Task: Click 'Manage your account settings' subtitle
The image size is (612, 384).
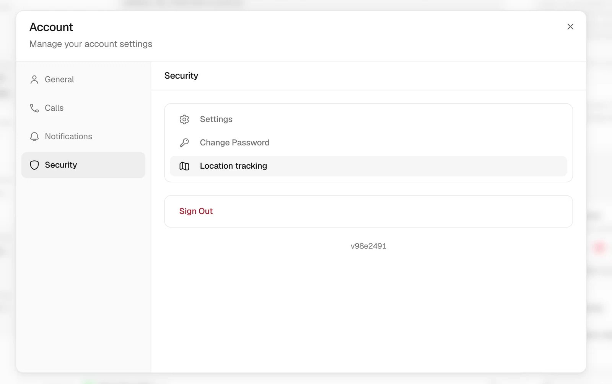Action: click(91, 44)
